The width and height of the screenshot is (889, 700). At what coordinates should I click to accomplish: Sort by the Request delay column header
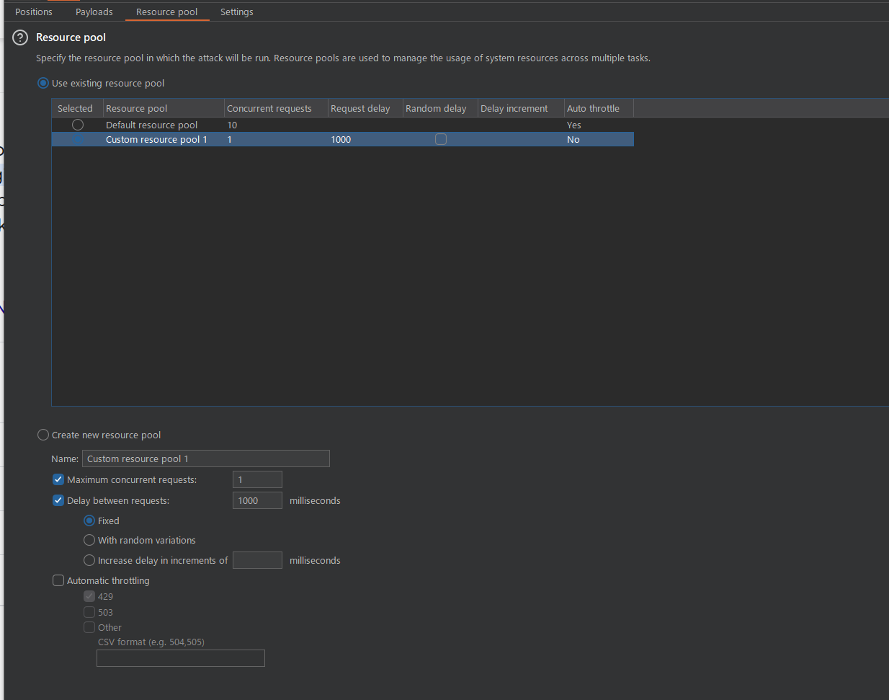pyautogui.click(x=365, y=108)
